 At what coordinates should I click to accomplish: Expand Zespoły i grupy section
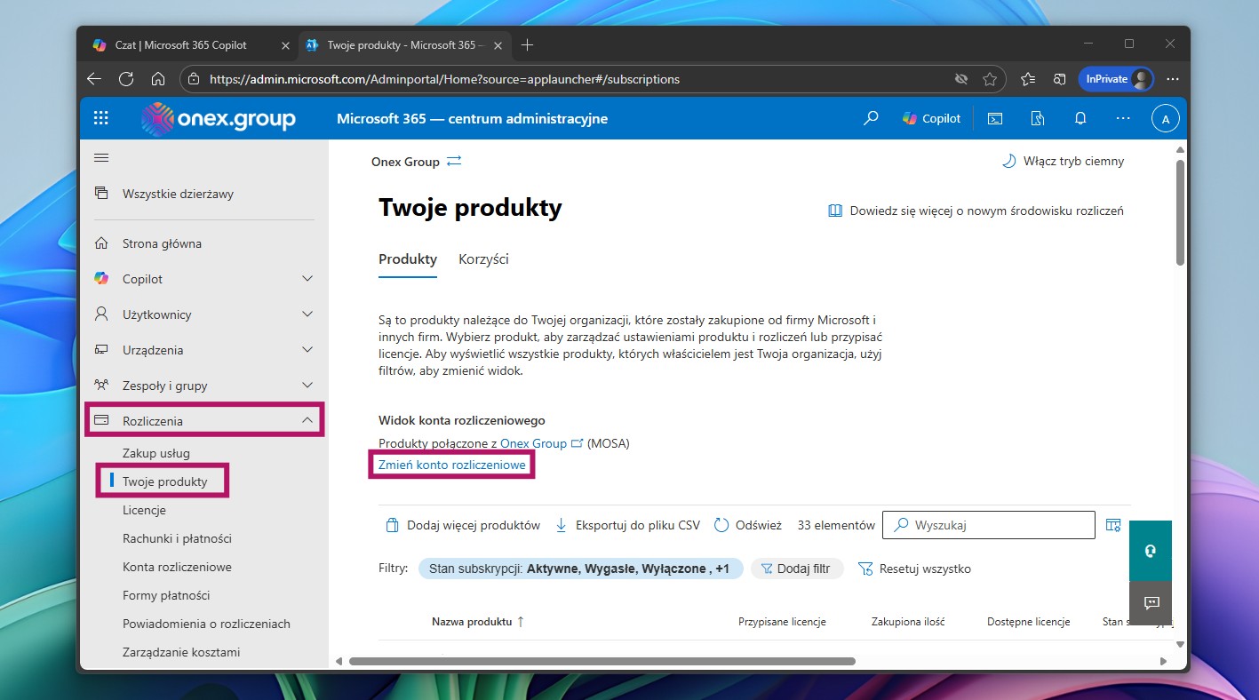click(x=307, y=386)
